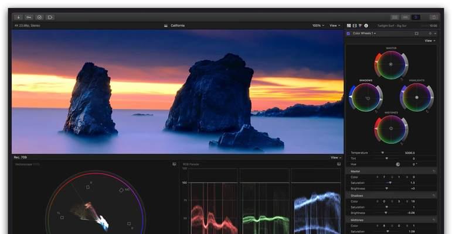
Task: Click the mask icon in Color Wheels header
Action: pyautogui.click(x=417, y=33)
